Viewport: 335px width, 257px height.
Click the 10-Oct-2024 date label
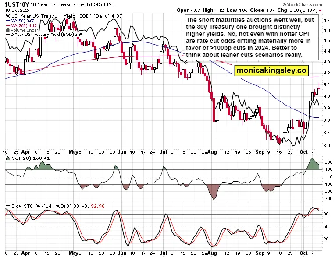tap(18, 10)
